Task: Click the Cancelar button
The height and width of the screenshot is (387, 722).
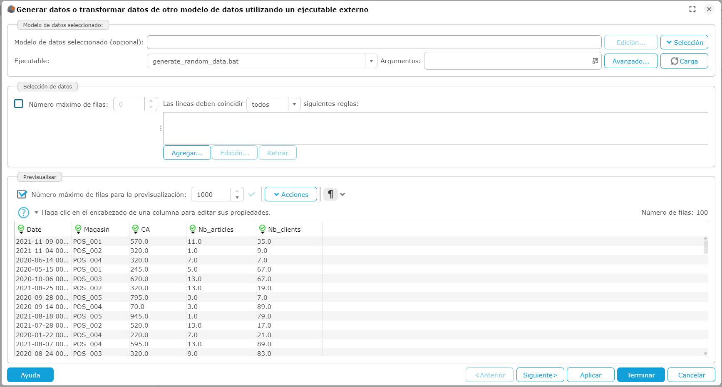Action: 691,375
